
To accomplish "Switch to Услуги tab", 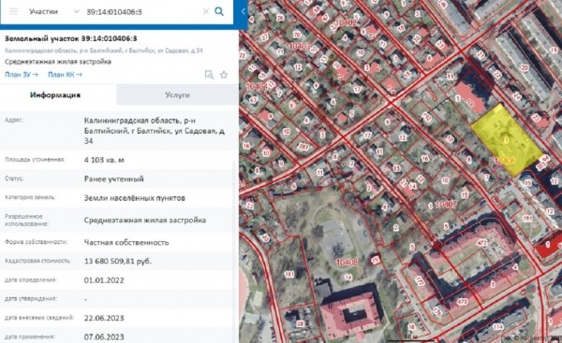I will pyautogui.click(x=177, y=94).
